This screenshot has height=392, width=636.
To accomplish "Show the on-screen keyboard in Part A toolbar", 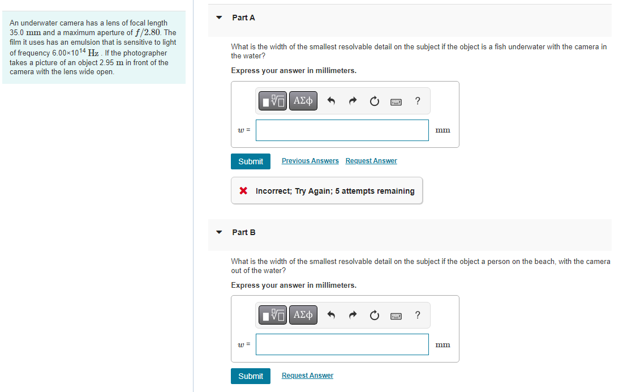I will coord(396,101).
